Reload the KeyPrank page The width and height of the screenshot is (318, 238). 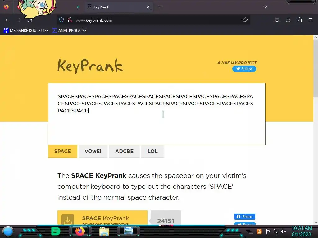(x=30, y=20)
